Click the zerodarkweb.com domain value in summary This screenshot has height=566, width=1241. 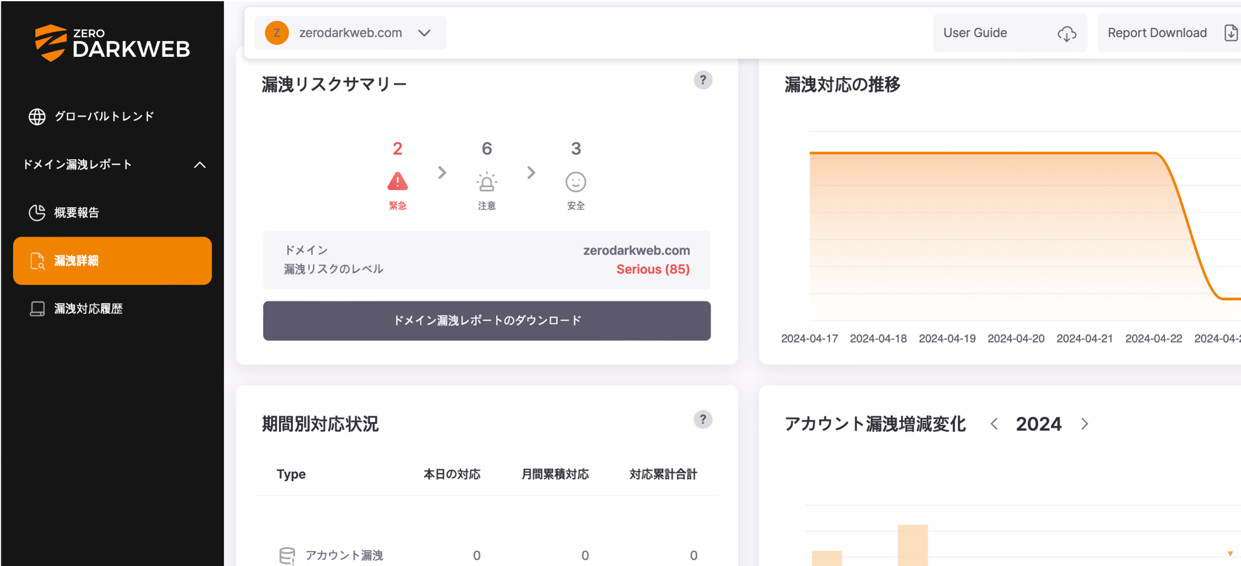(636, 251)
